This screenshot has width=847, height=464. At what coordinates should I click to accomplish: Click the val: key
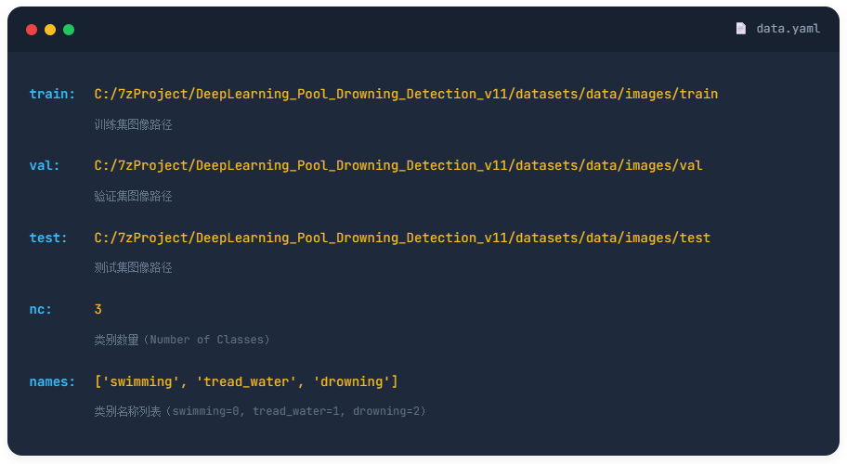(45, 165)
